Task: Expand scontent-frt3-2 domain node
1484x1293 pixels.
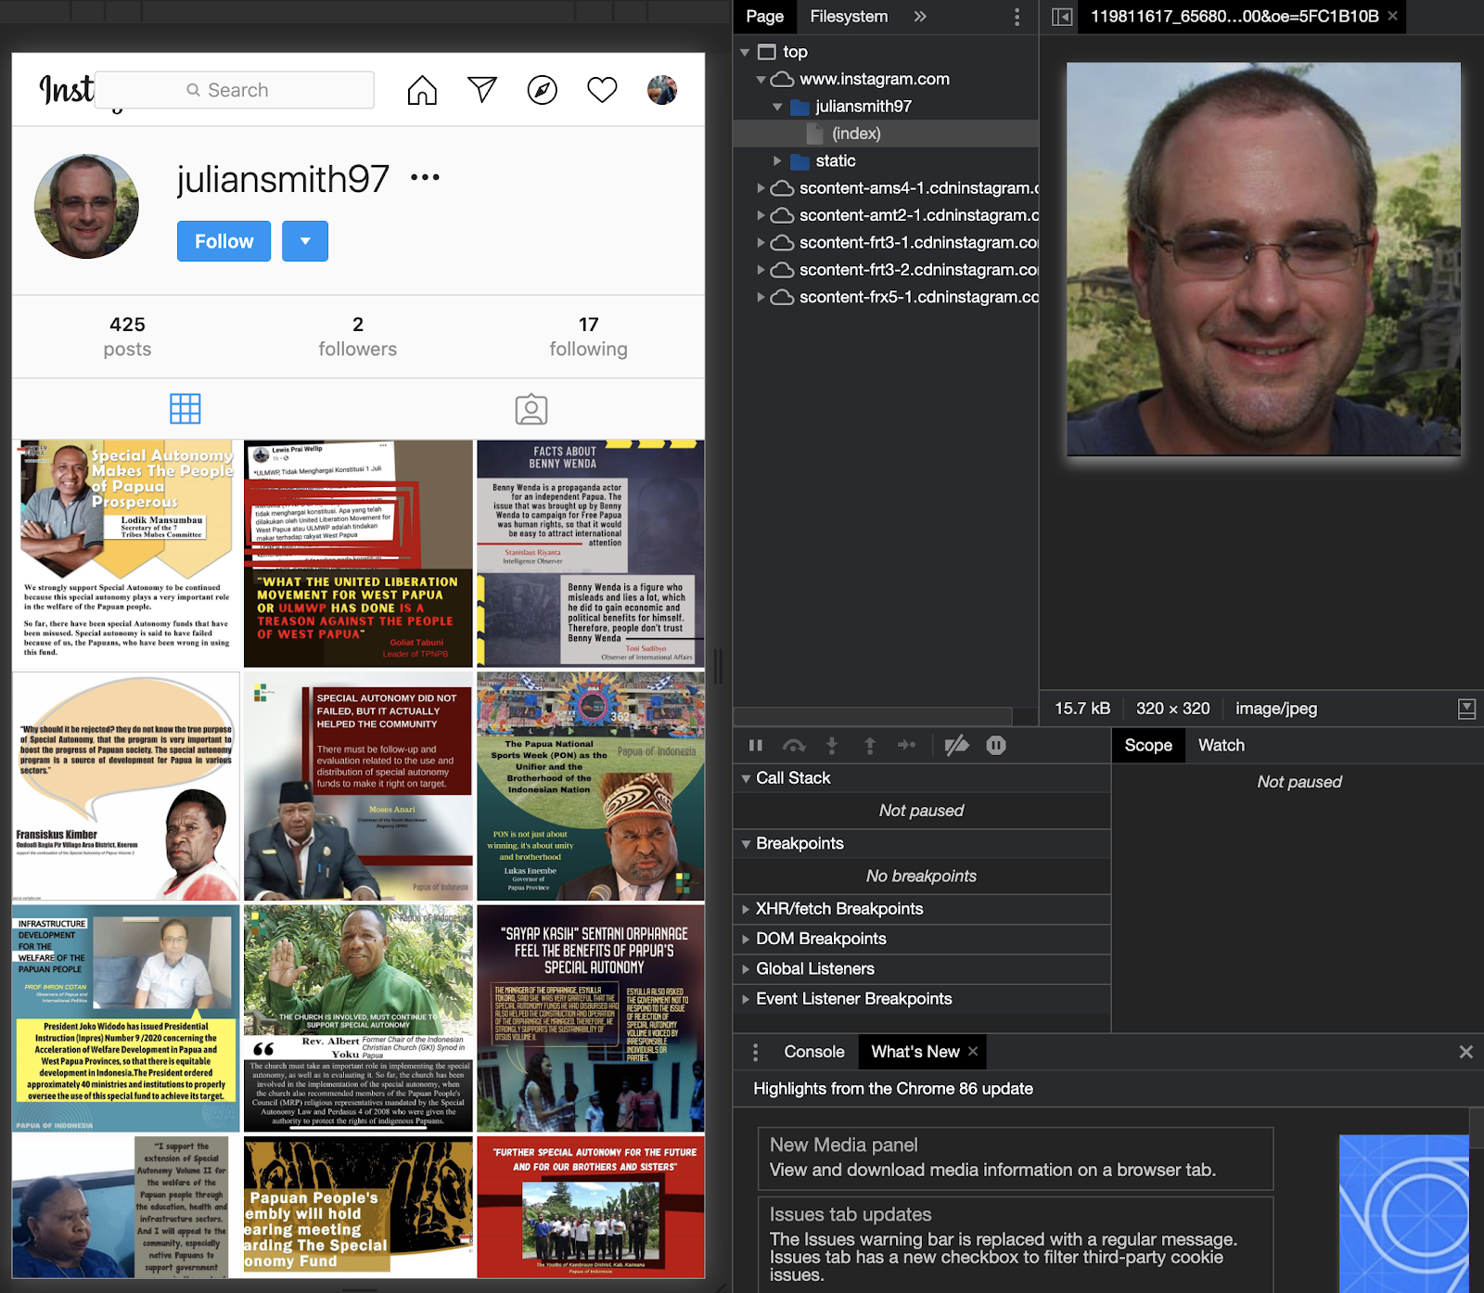Action: tap(761, 270)
